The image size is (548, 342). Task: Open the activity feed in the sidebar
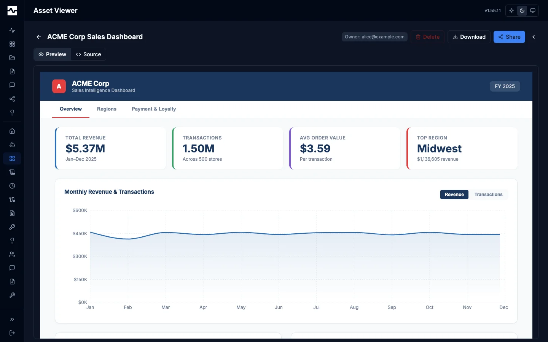[x=12, y=31]
